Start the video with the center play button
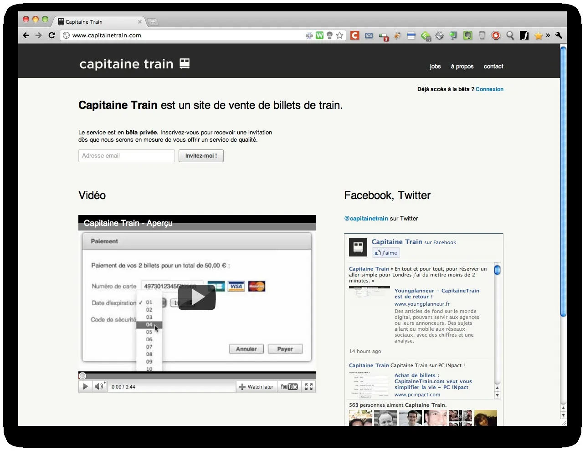585x451 pixels. pyautogui.click(x=197, y=297)
